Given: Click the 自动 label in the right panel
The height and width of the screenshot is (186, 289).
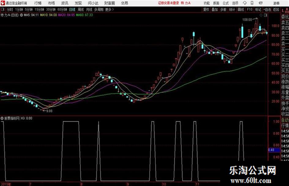Looking at the screenshot, I should [285, 120].
